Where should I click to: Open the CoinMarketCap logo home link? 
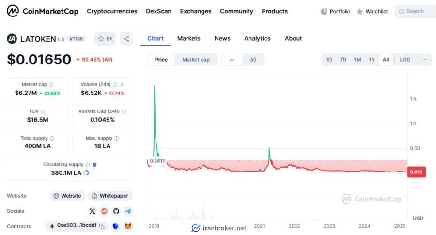click(x=43, y=11)
